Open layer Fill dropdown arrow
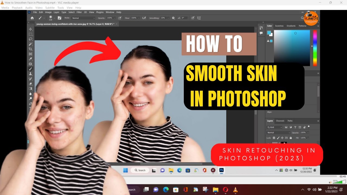 pyautogui.click(x=308, y=138)
